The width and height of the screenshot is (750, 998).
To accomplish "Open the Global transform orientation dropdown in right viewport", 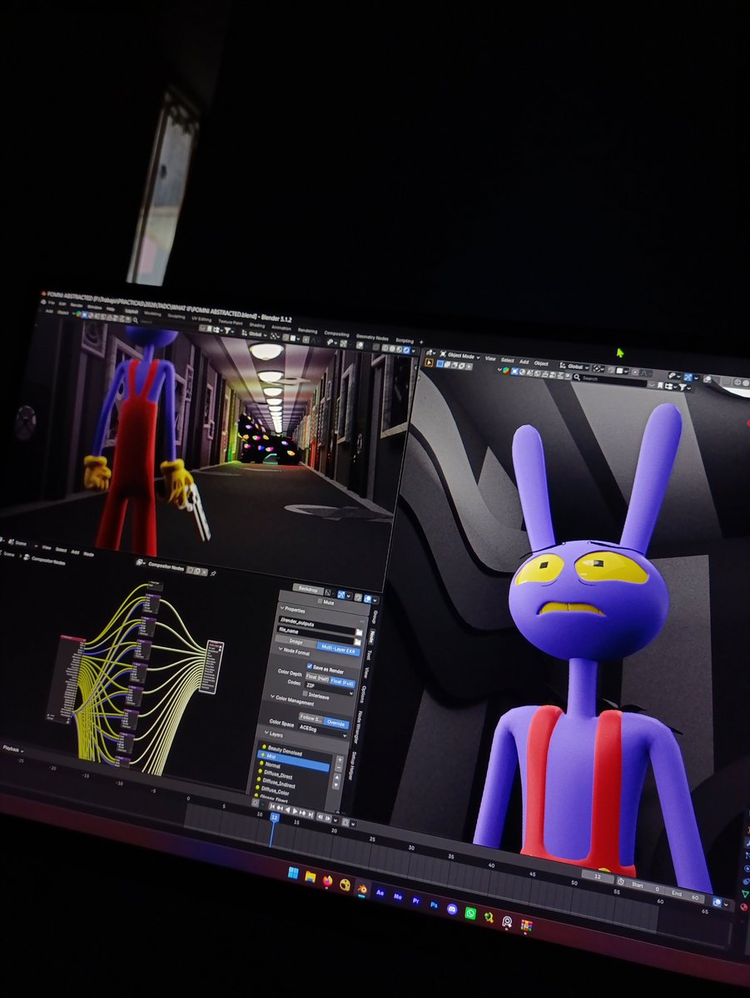I will [575, 367].
